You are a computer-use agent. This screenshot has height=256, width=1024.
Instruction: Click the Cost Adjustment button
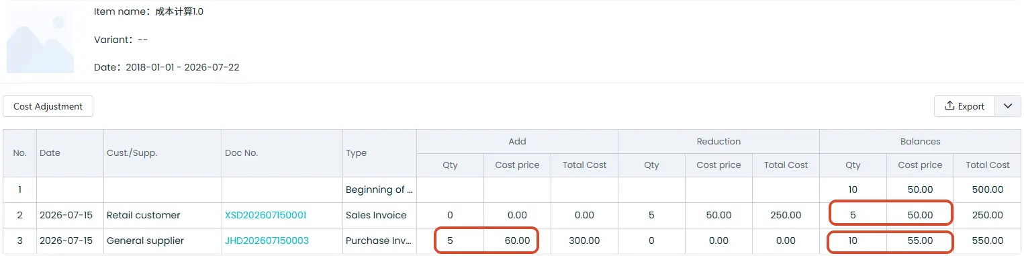pyautogui.click(x=48, y=106)
